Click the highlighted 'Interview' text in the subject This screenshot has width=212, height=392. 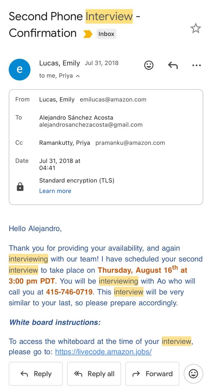click(x=109, y=16)
